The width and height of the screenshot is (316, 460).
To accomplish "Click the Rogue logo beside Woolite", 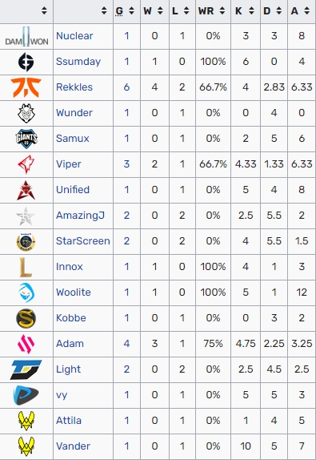I will [26, 293].
